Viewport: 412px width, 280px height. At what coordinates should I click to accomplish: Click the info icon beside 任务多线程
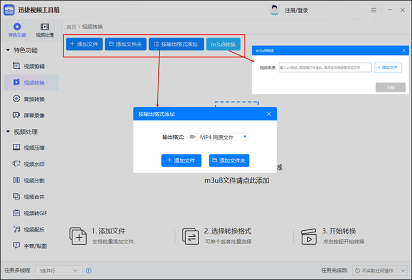pos(89,270)
